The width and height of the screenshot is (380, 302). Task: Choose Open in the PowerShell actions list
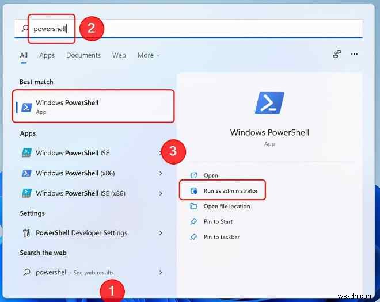[x=210, y=175]
